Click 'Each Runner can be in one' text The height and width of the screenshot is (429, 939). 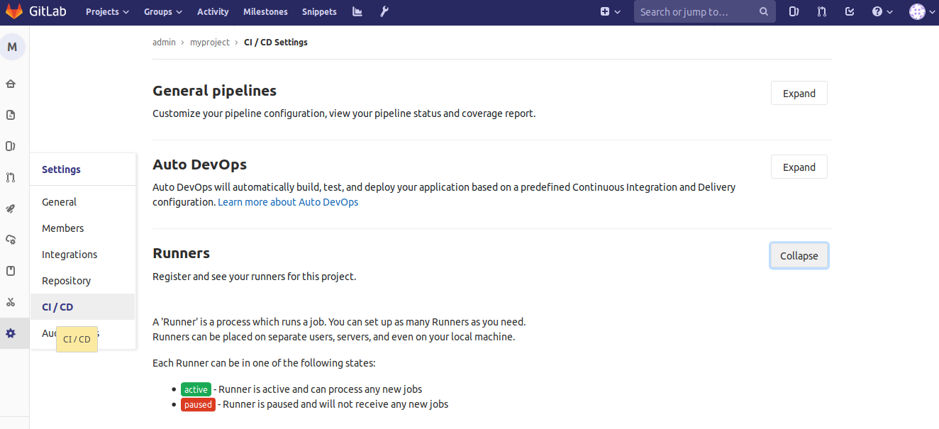(x=264, y=363)
